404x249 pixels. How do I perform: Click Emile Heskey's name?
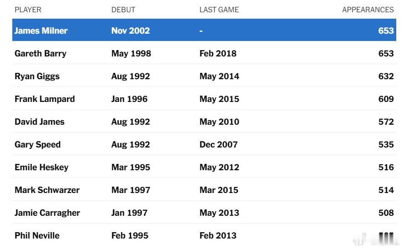click(x=41, y=167)
